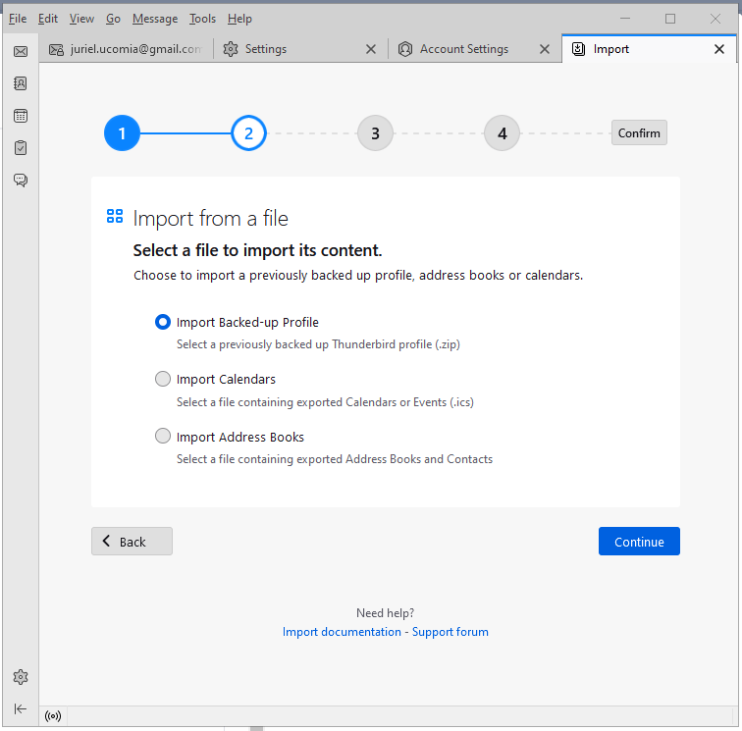This screenshot has width=742, height=731.
Task: Click the online status indicator icon
Action: [x=53, y=716]
